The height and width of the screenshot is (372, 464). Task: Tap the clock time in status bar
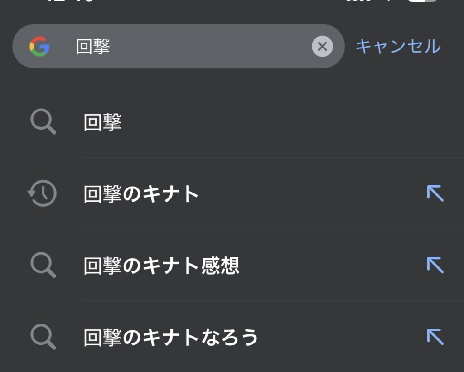pyautogui.click(x=70, y=1)
